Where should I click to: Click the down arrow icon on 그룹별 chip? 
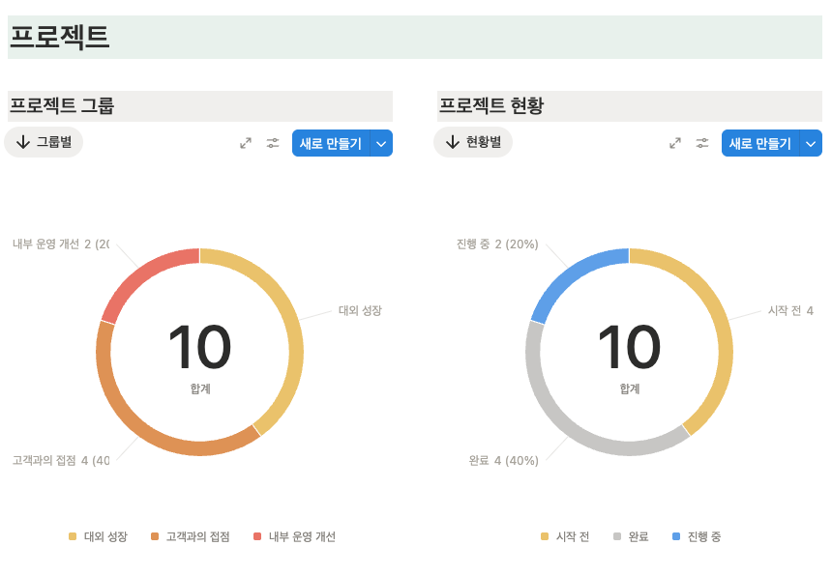pos(21,143)
